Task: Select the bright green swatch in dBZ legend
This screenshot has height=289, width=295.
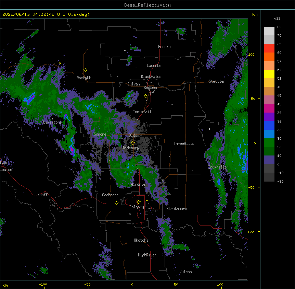Action: (269, 143)
